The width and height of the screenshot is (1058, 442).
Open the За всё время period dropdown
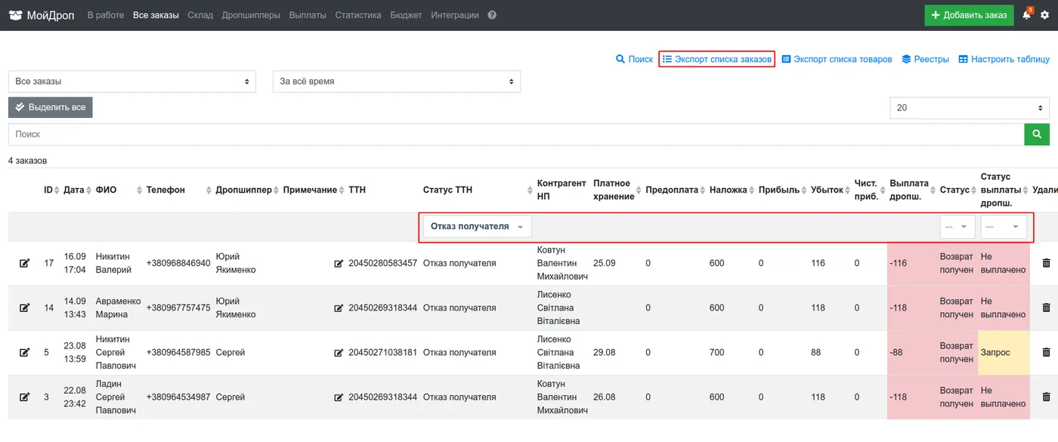[x=397, y=82]
